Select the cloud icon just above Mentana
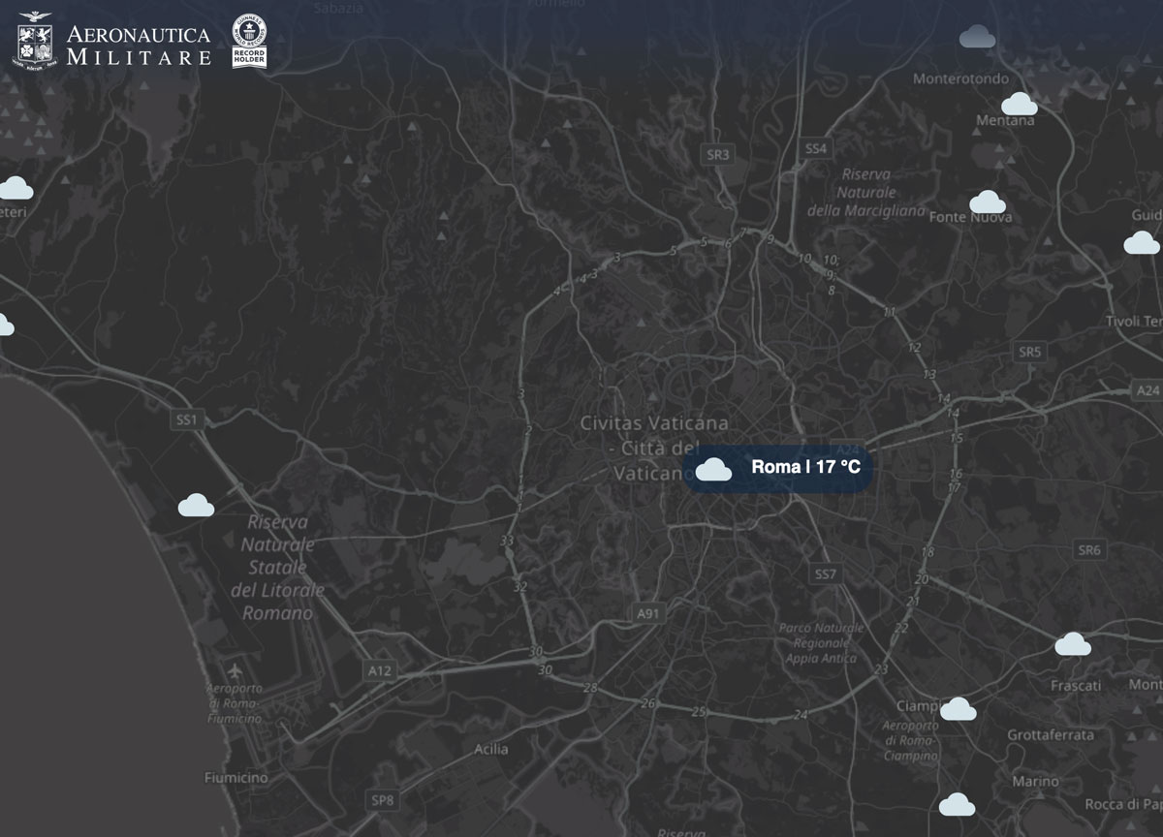Screen dimensions: 1163x837 coord(1019,104)
